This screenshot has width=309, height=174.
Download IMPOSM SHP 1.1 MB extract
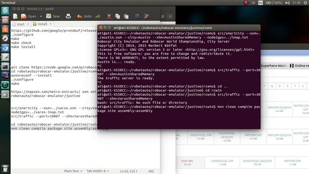click(x=292, y=162)
